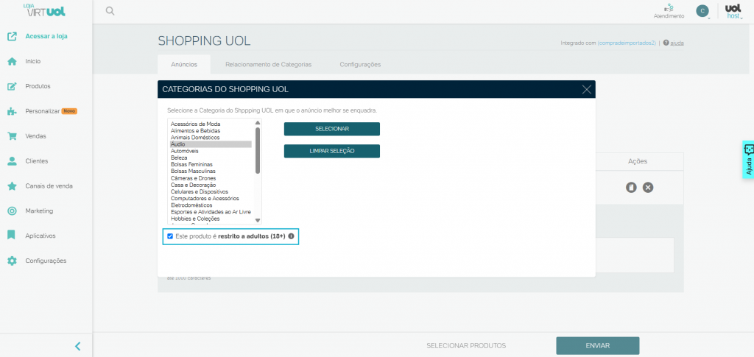The width and height of the screenshot is (754, 357).
Task: Click the ajuda link text
Action: [677, 43]
